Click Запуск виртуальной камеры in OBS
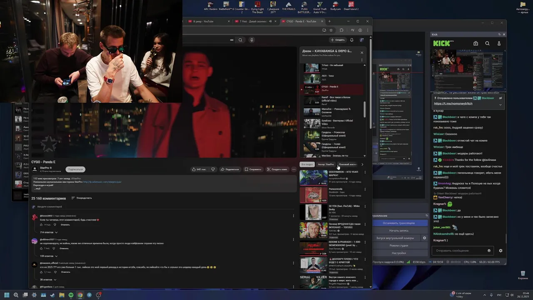This screenshot has height=300, width=533. [x=396, y=238]
